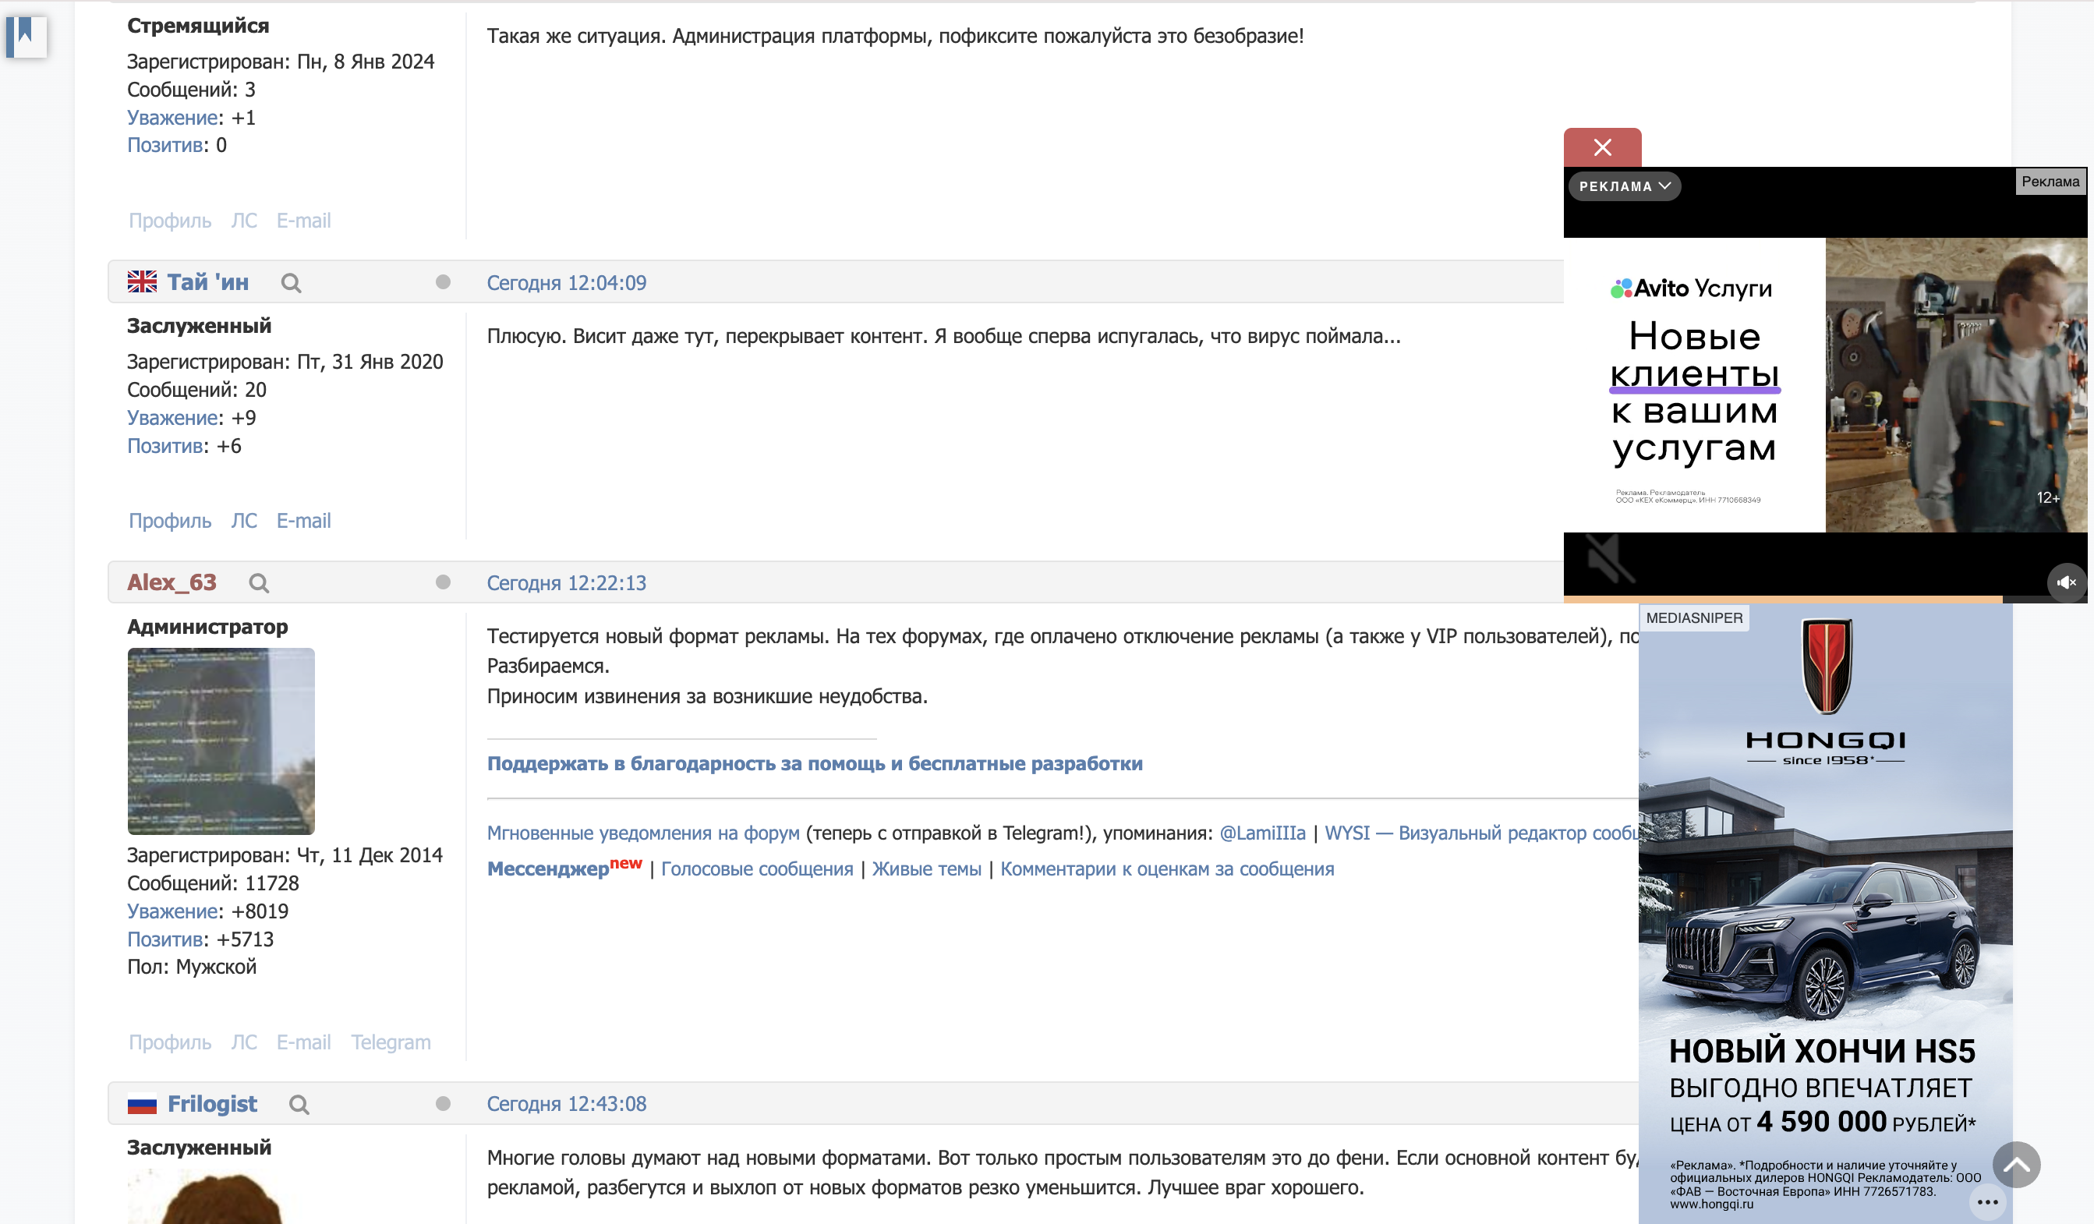The width and height of the screenshot is (2094, 1224).
Task: Click the status dot in Frilogist header
Action: tap(443, 1102)
